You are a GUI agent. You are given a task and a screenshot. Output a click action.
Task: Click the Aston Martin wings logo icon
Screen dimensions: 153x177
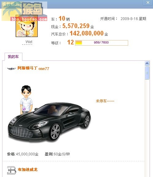click(11, 68)
